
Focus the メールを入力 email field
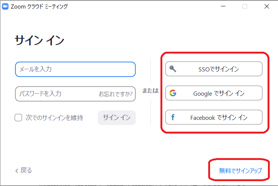75,69
